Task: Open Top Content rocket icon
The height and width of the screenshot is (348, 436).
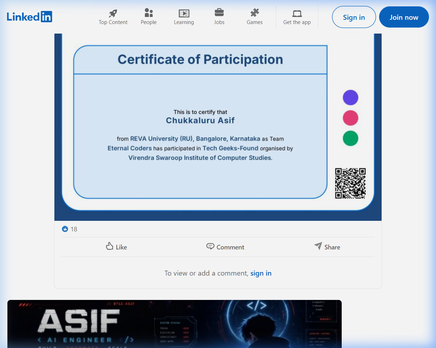Action: click(x=113, y=13)
